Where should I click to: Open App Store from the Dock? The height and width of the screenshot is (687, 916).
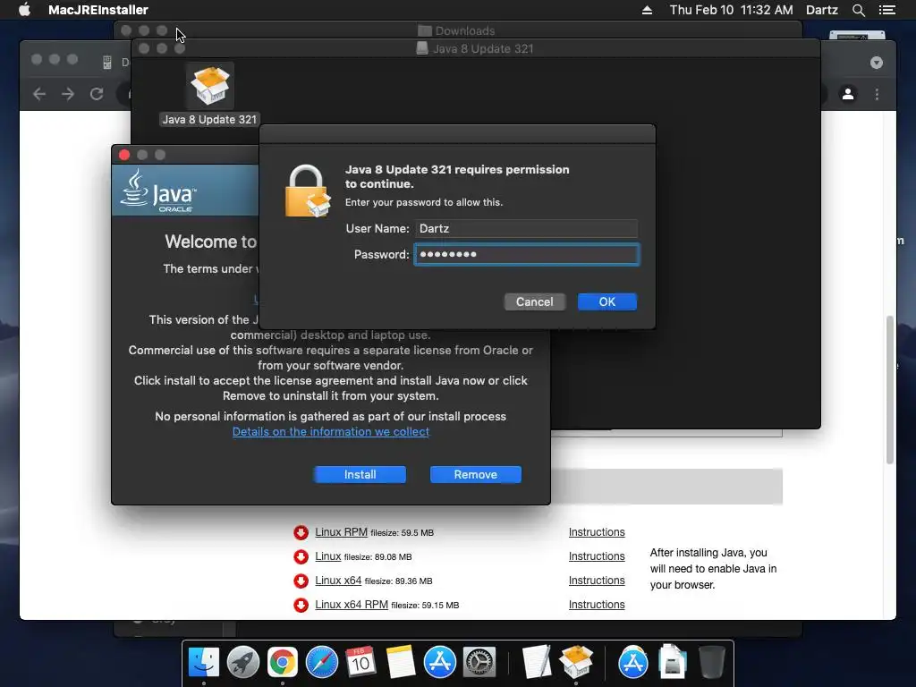[x=439, y=663]
